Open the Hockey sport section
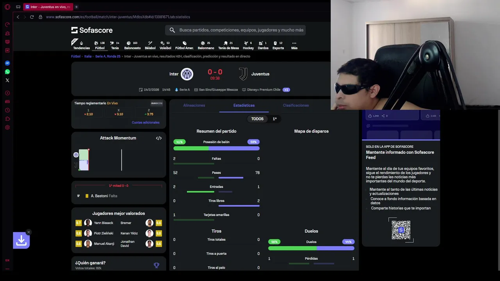This screenshot has height=281, width=500. click(248, 45)
